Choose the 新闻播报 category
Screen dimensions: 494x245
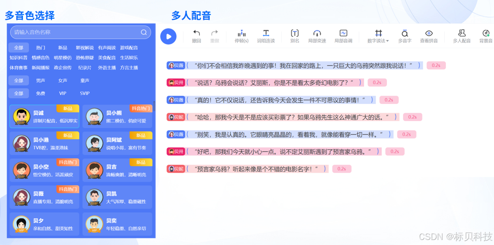pos(40,68)
